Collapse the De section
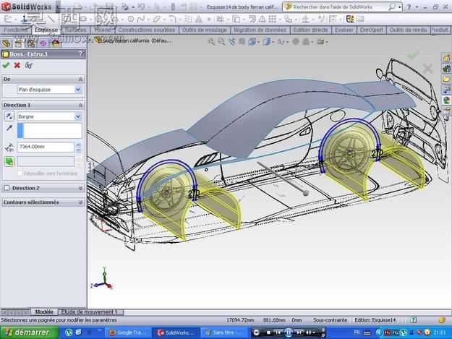Viewport: 452px width, 339px height. tap(80, 79)
